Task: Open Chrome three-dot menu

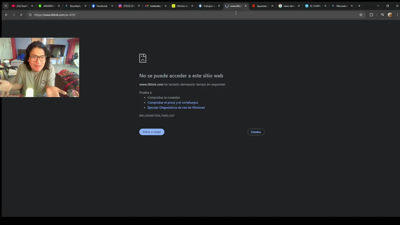Action: click(x=397, y=15)
